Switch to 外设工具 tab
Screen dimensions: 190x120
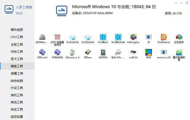pyautogui.click(x=17, y=88)
